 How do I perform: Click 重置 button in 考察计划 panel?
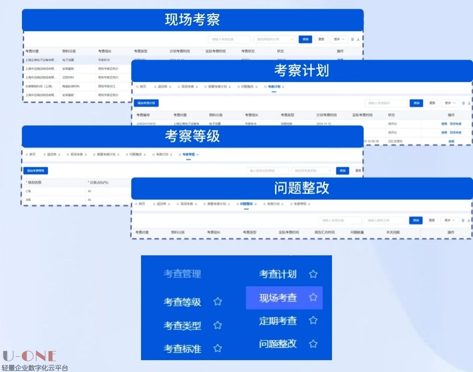pyautogui.click(x=432, y=103)
